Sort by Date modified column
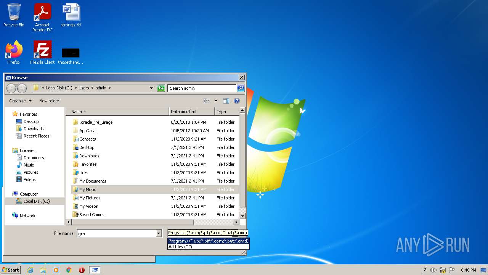Screen dimensions: 488x275 point(192,112)
